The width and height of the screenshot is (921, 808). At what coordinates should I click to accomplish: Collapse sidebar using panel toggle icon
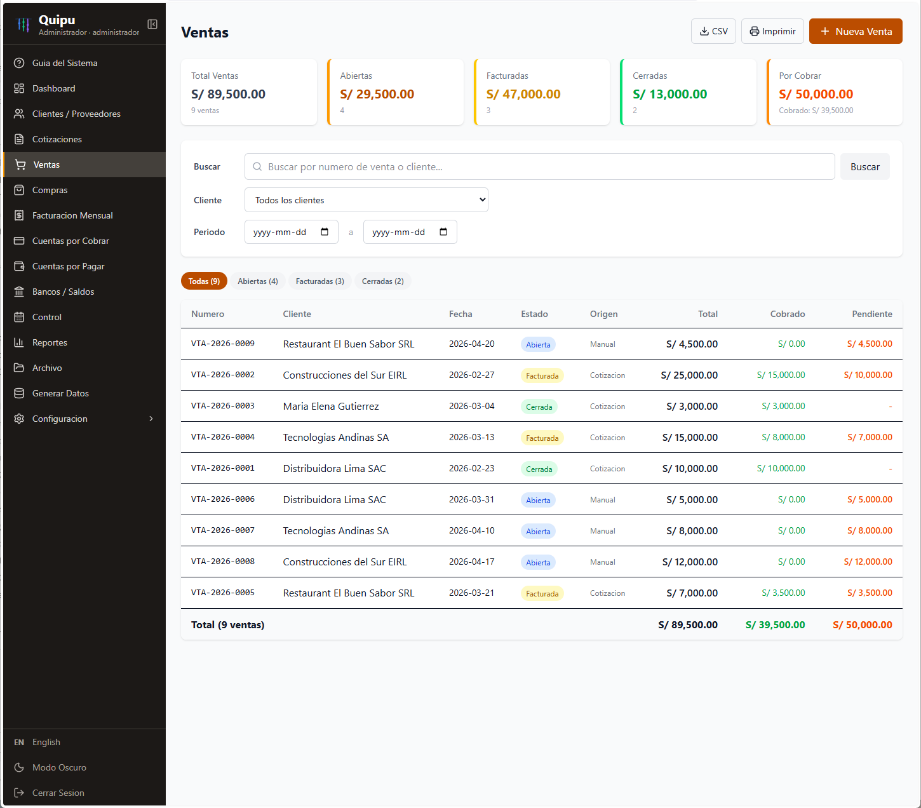tap(152, 24)
